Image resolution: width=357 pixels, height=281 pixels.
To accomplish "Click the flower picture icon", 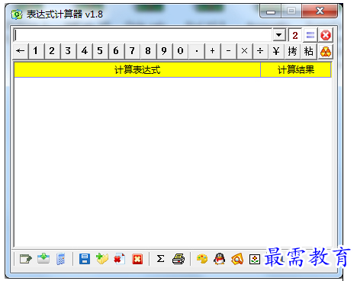I will tap(255, 260).
